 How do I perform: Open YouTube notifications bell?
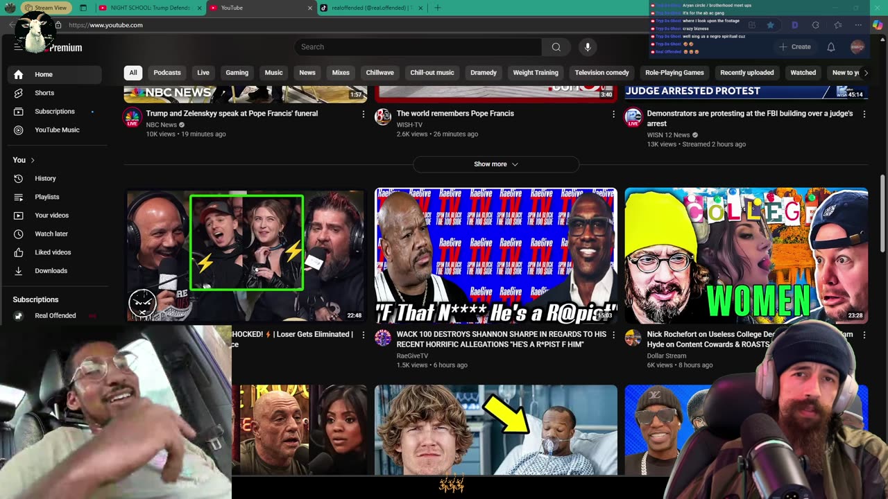[830, 46]
